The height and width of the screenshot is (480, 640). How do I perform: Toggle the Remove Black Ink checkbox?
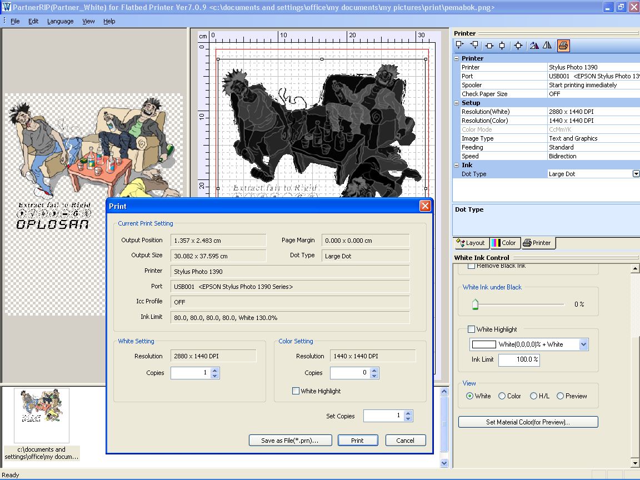tap(472, 266)
